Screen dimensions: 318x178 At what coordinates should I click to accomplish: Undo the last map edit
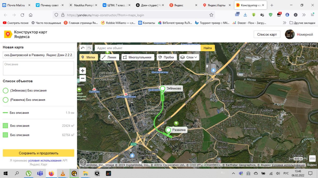point(83,48)
